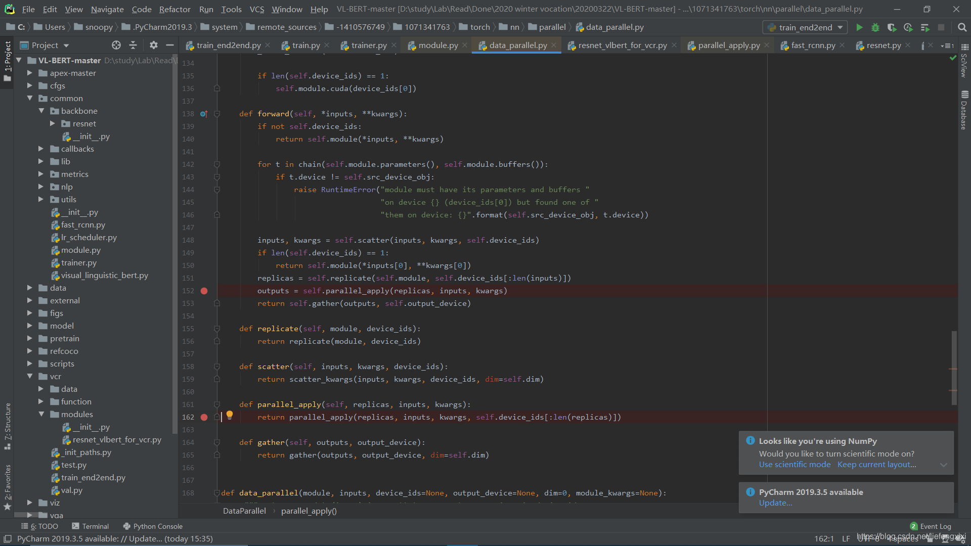Screen dimensions: 971x546
Task: Collapse the backbone folder
Action: tap(41, 111)
